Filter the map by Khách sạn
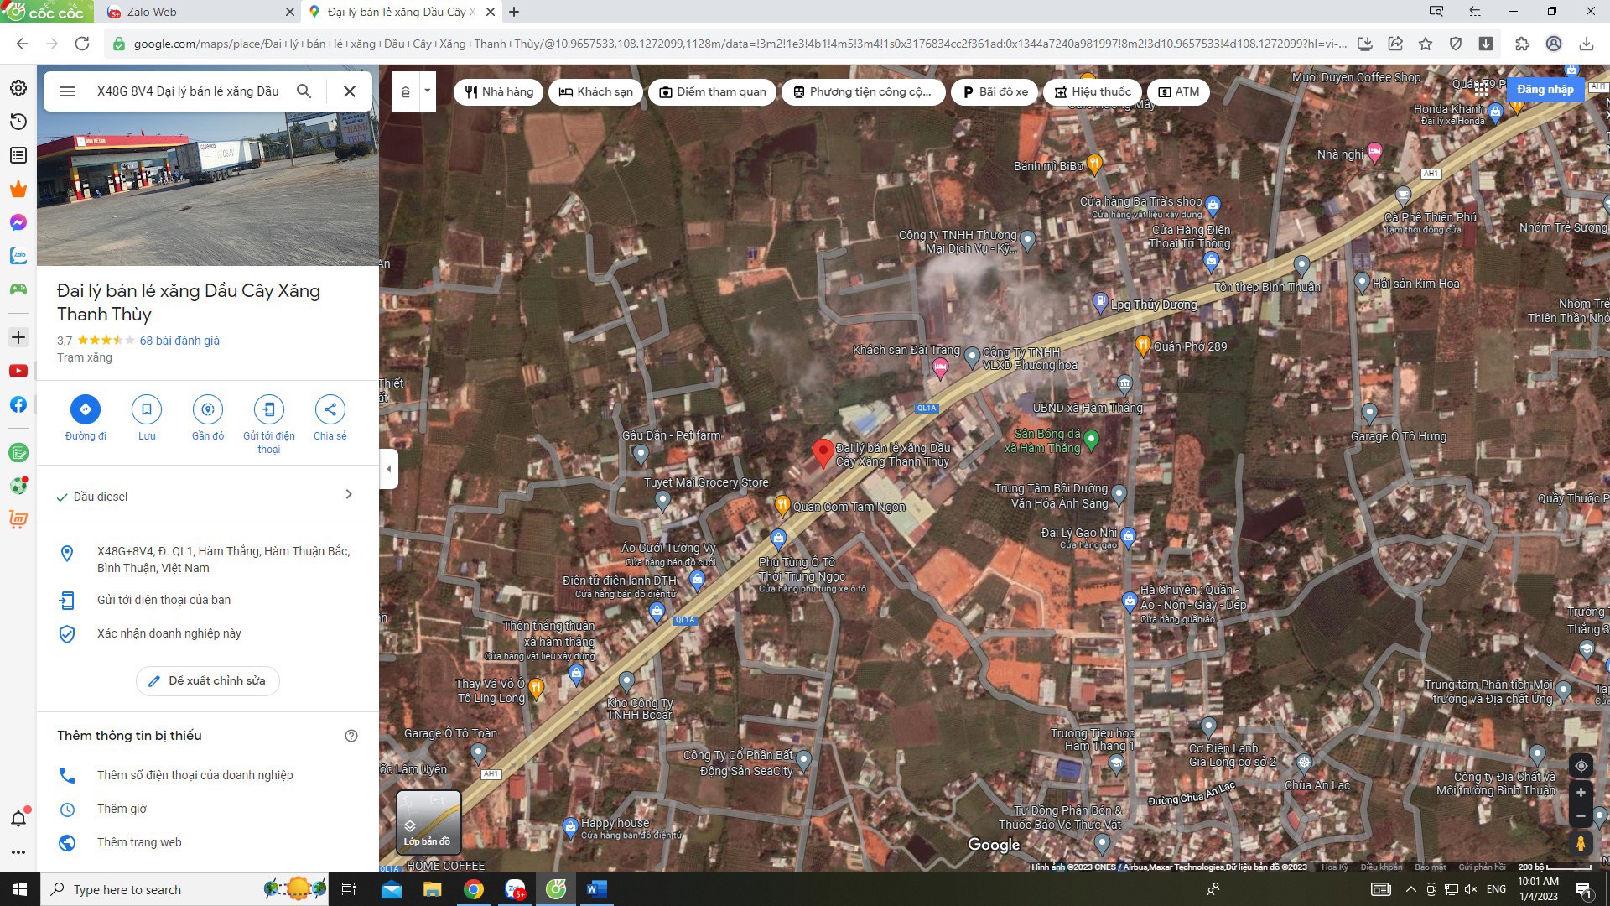Screen dimensions: 1610x906 click(596, 92)
